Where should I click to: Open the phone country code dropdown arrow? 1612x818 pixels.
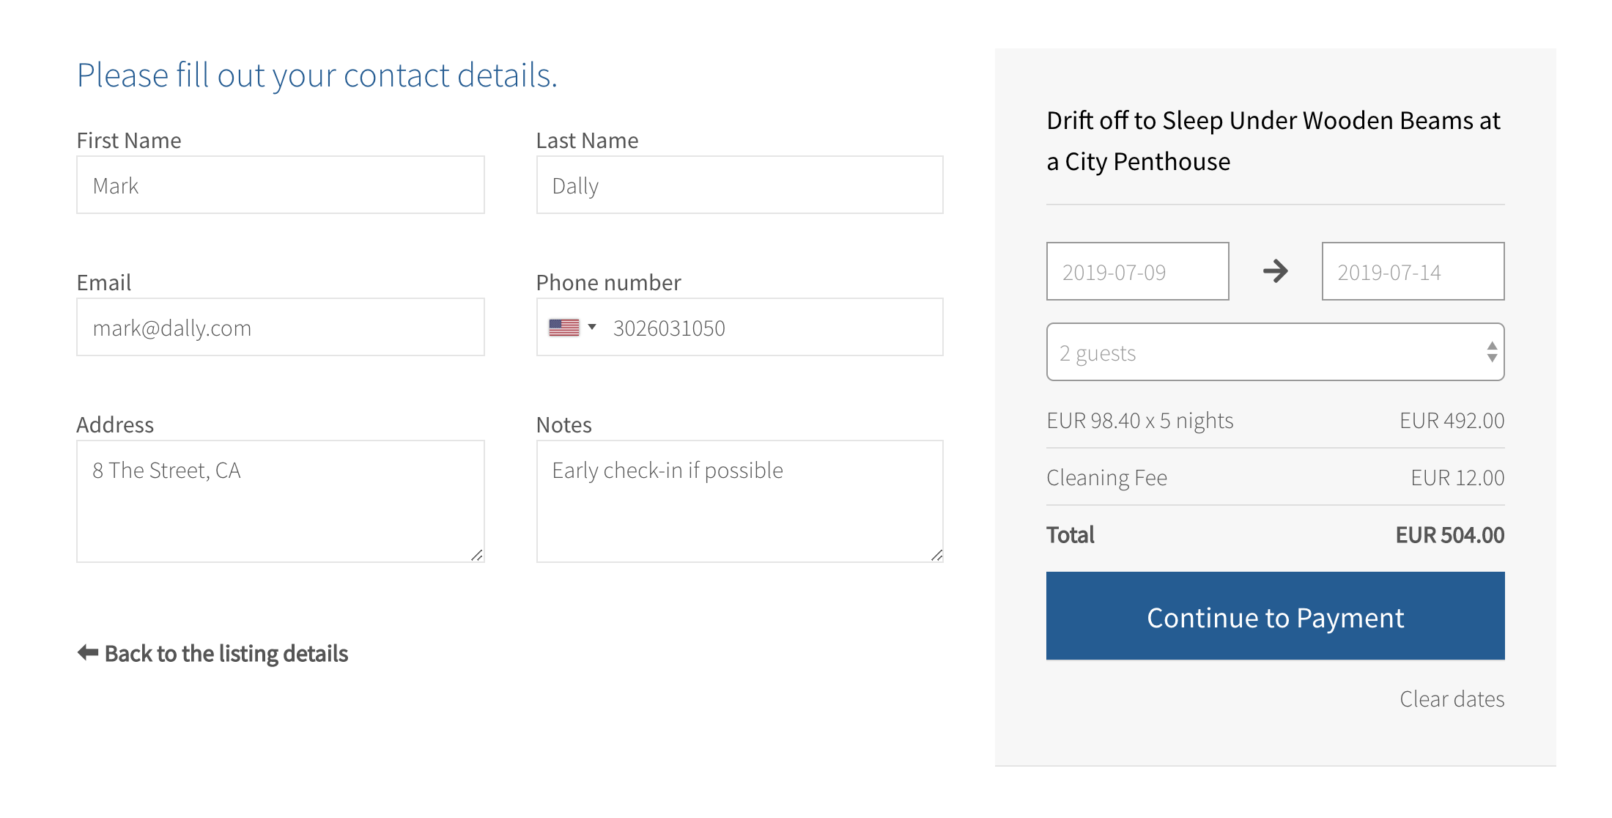click(x=592, y=327)
